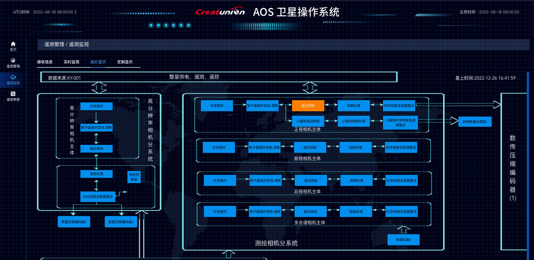The width and height of the screenshot is (534, 260).
Task: Click the 小面阵视频处理 node
Action: click(x=353, y=121)
